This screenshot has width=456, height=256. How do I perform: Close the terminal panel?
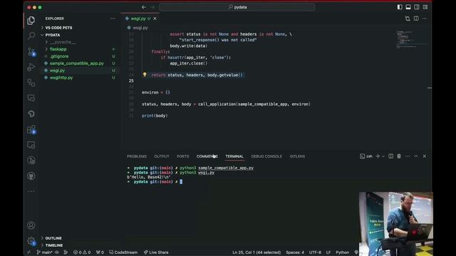[425, 156]
